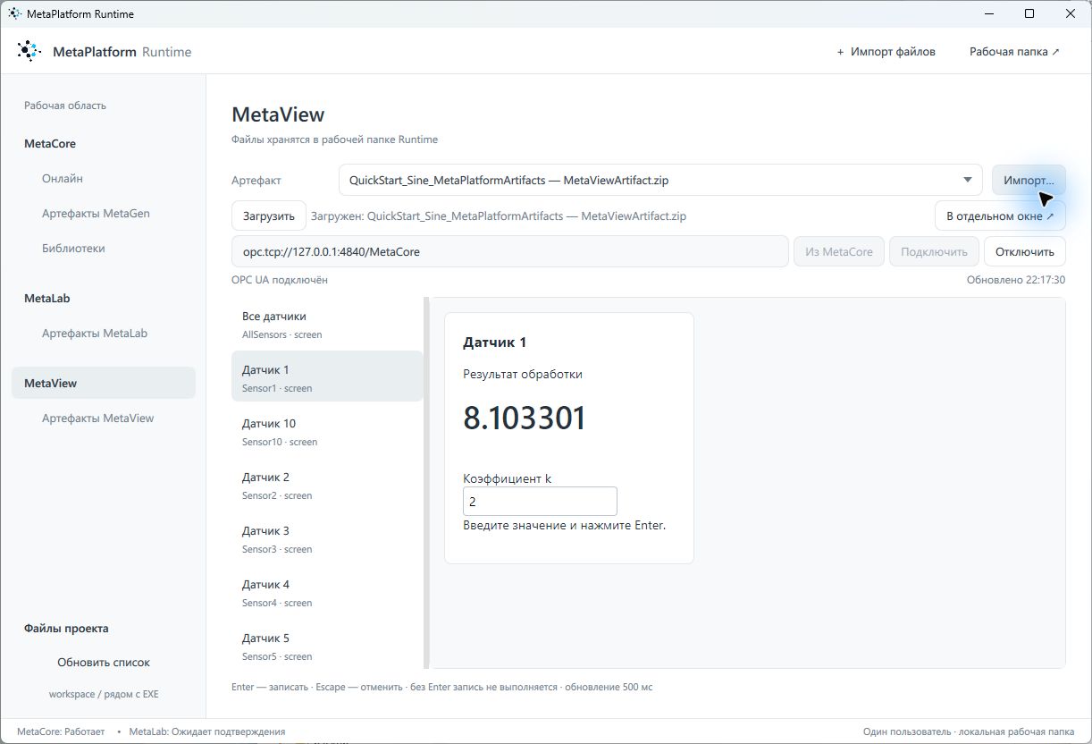Click the Коэффициент k input field
Viewport: 1092px width, 744px height.
pos(540,502)
